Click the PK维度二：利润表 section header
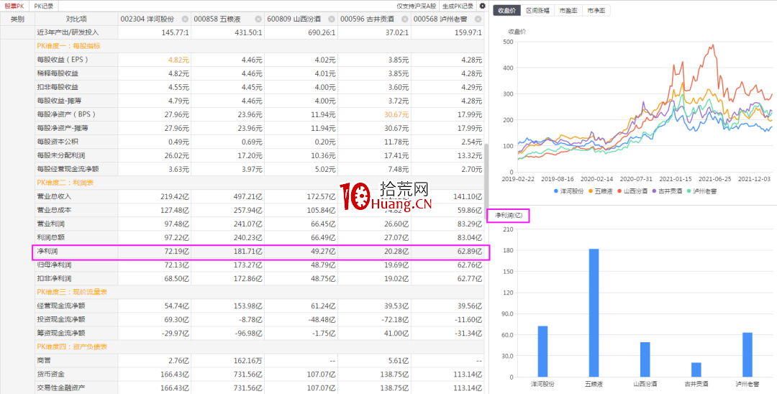The height and width of the screenshot is (394, 777). (x=65, y=183)
